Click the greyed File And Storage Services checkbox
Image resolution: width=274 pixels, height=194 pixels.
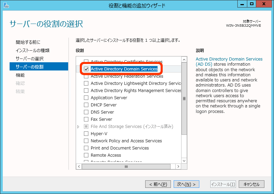[86, 126]
